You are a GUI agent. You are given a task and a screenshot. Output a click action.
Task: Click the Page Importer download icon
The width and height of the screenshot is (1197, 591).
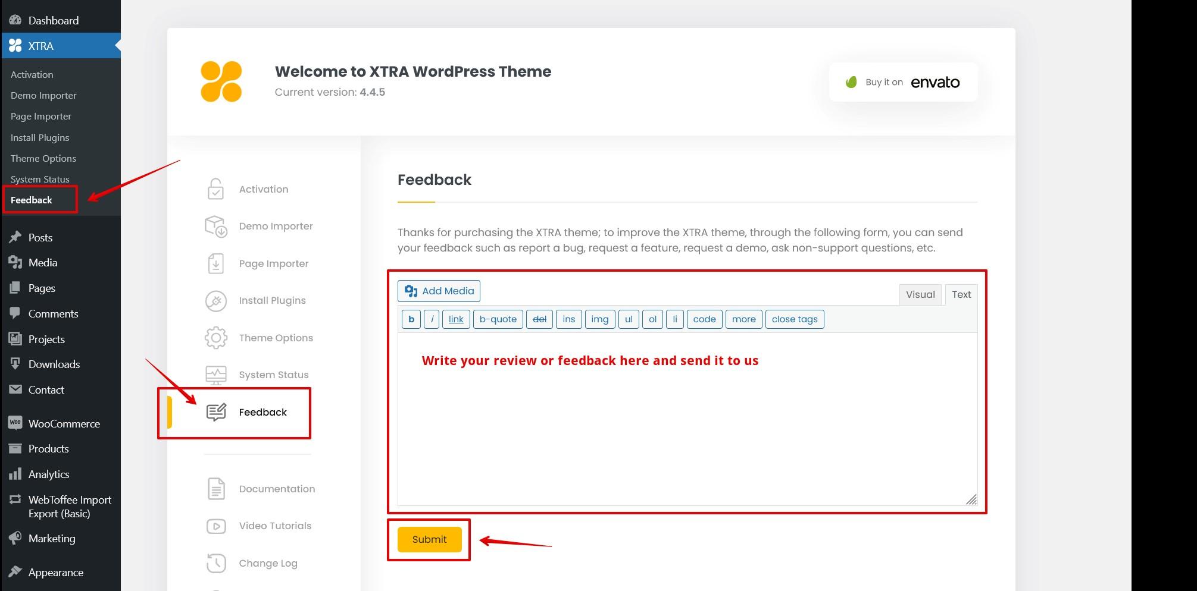pyautogui.click(x=215, y=263)
